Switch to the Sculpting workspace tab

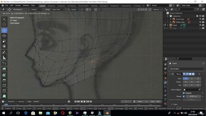click(61, 6)
